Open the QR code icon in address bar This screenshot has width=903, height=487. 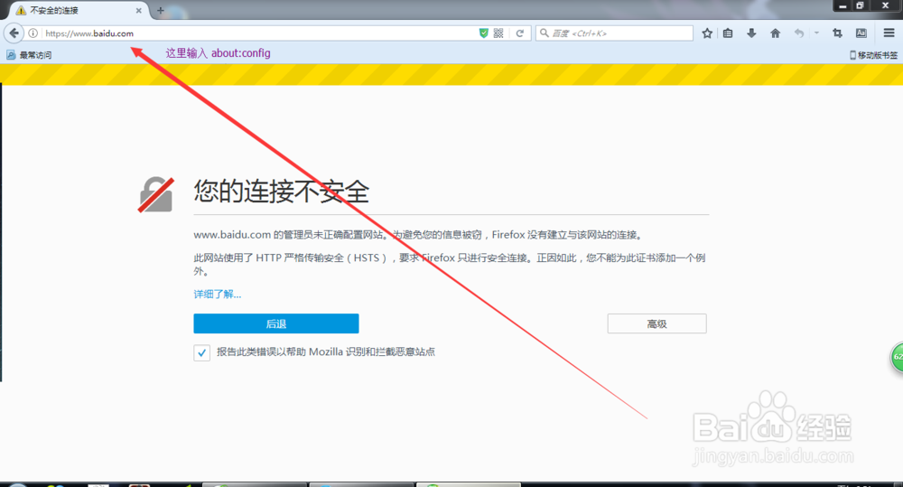(498, 33)
